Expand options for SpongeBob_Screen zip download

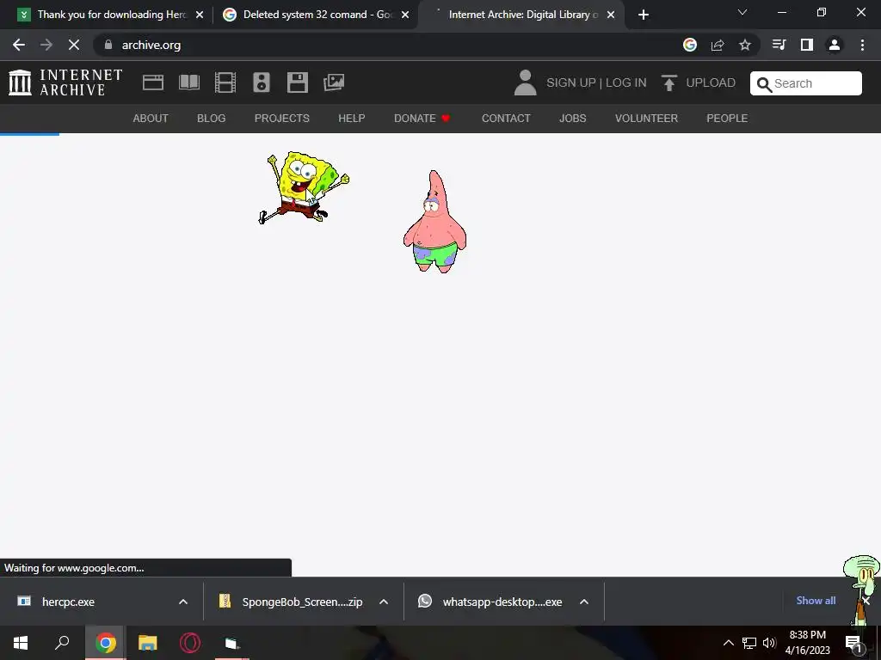pyautogui.click(x=384, y=602)
